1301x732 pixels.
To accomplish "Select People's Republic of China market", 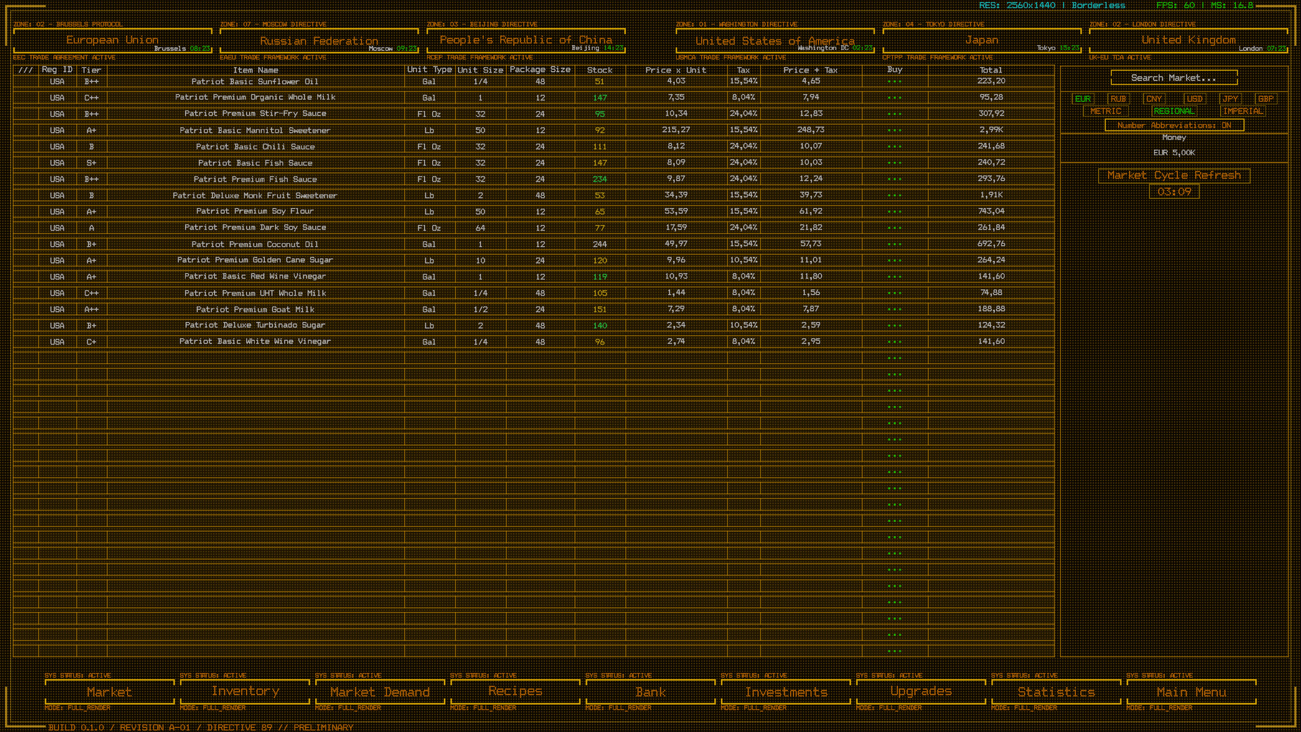I will point(526,41).
